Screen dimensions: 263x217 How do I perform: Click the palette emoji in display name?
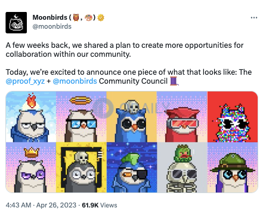coord(88,18)
